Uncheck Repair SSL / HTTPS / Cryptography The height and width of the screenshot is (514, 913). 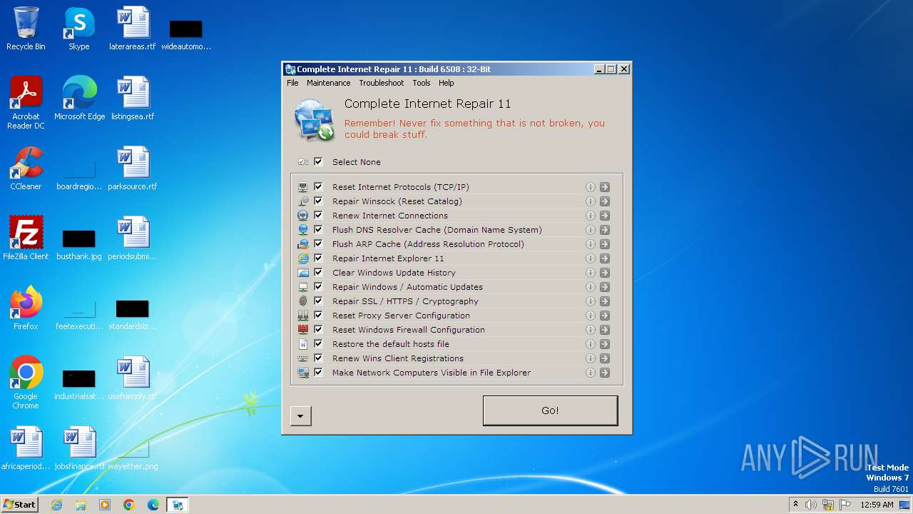[318, 301]
